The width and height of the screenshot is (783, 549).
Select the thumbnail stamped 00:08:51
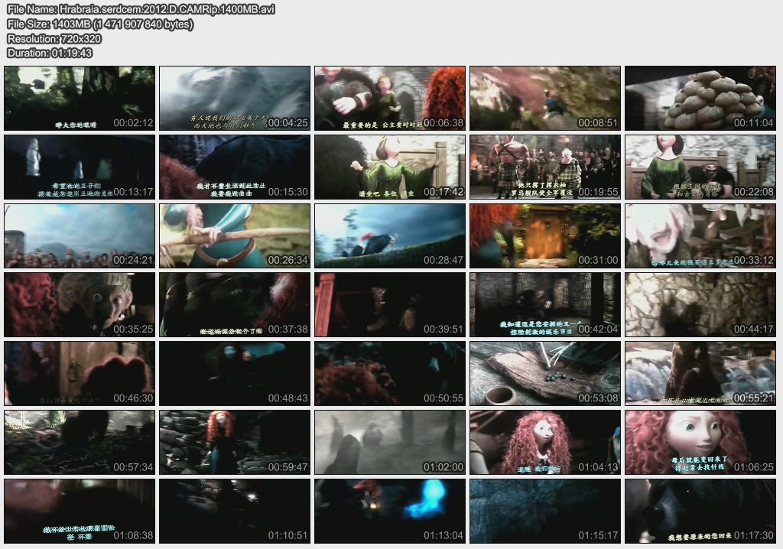545,99
